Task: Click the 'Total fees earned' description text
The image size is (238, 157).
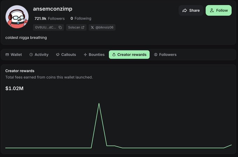Action: point(49,77)
